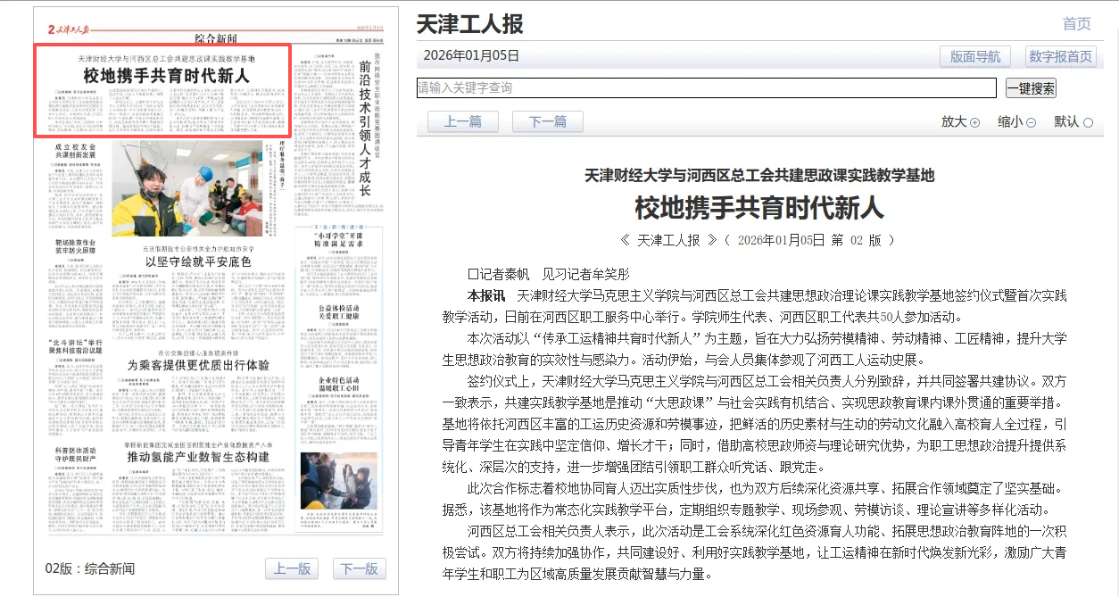Open article 以坚守绘就平安底色
The height and width of the screenshot is (597, 1119).
[198, 261]
